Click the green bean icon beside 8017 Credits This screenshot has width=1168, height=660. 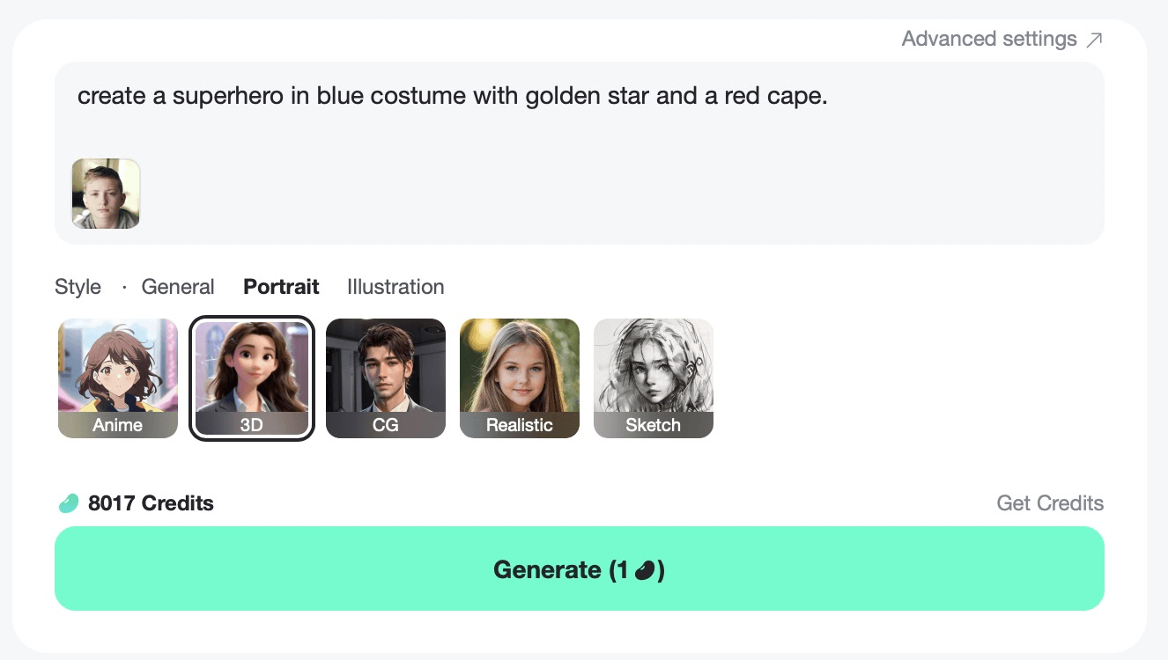69,503
